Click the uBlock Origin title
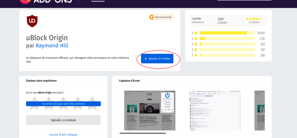 (47, 38)
